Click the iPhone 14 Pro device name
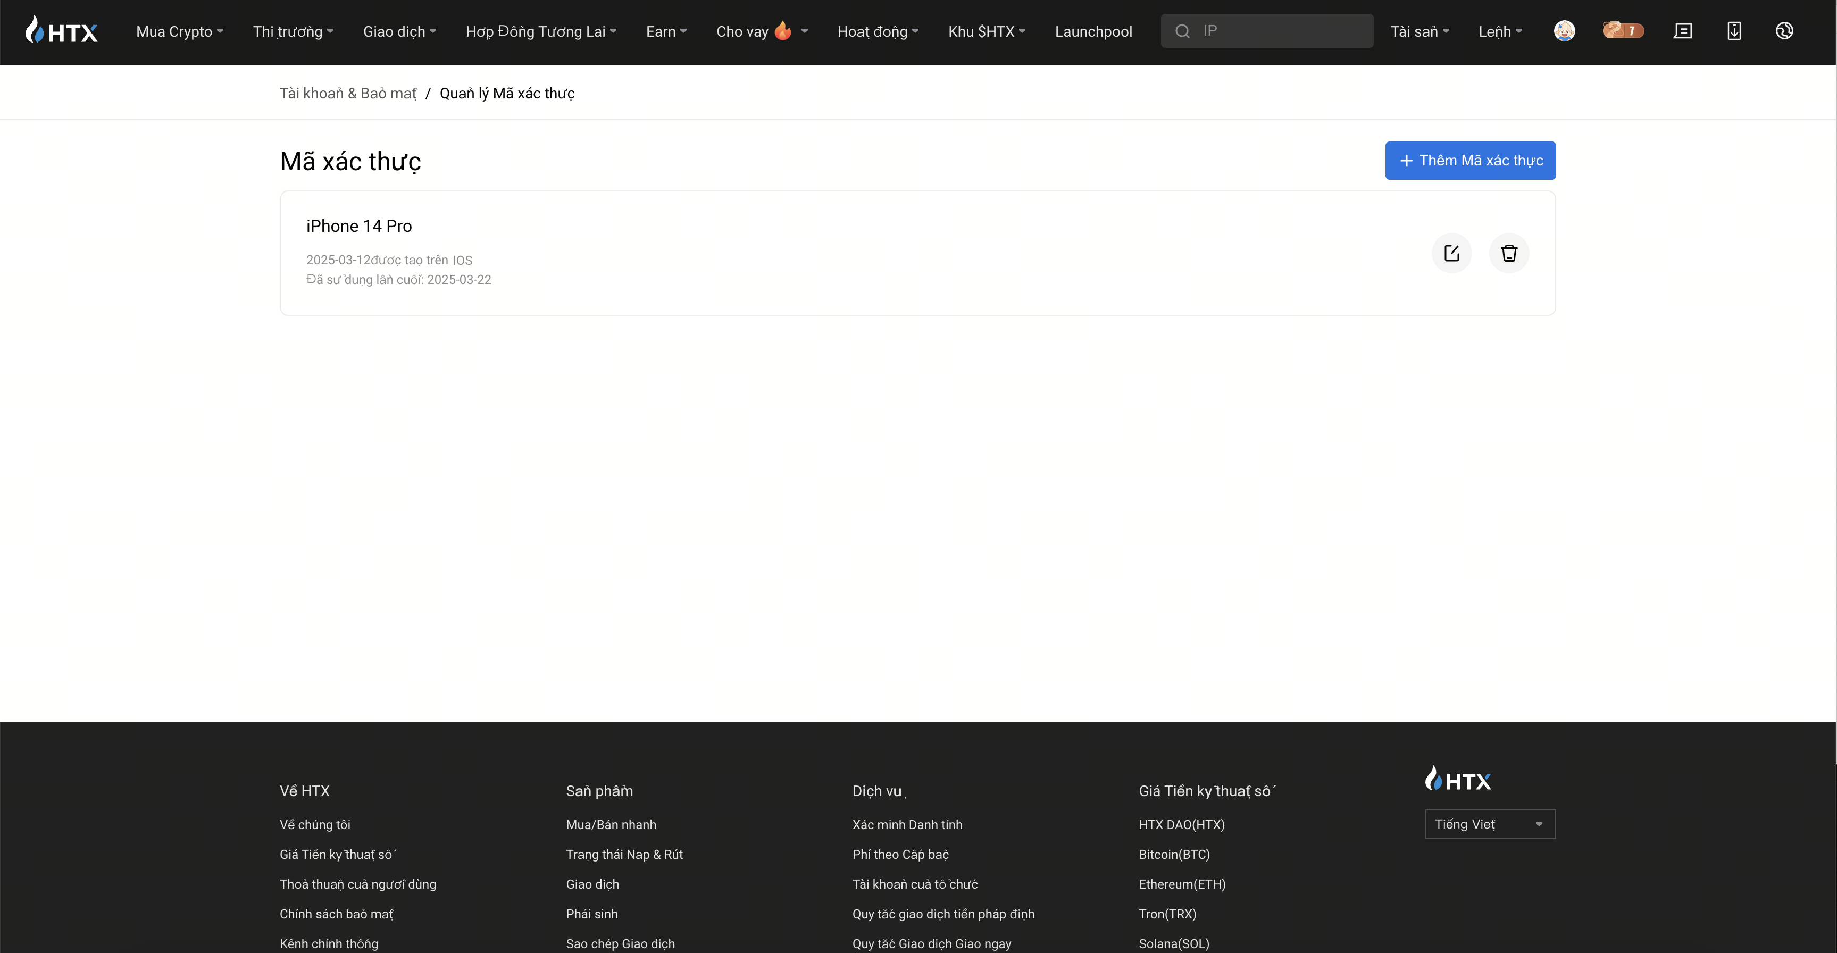1837x953 pixels. pos(358,226)
